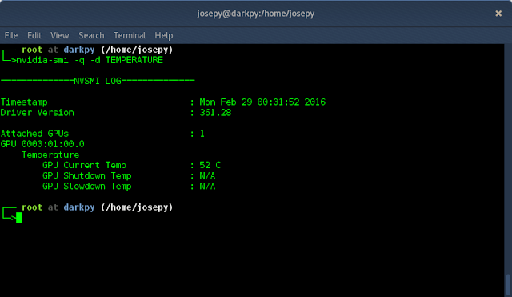Click root in the last prompt line
512x297 pixels.
(32, 207)
